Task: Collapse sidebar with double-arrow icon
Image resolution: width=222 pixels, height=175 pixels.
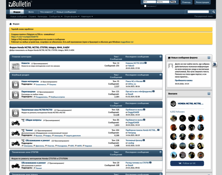Action: pyautogui.click(x=215, y=64)
